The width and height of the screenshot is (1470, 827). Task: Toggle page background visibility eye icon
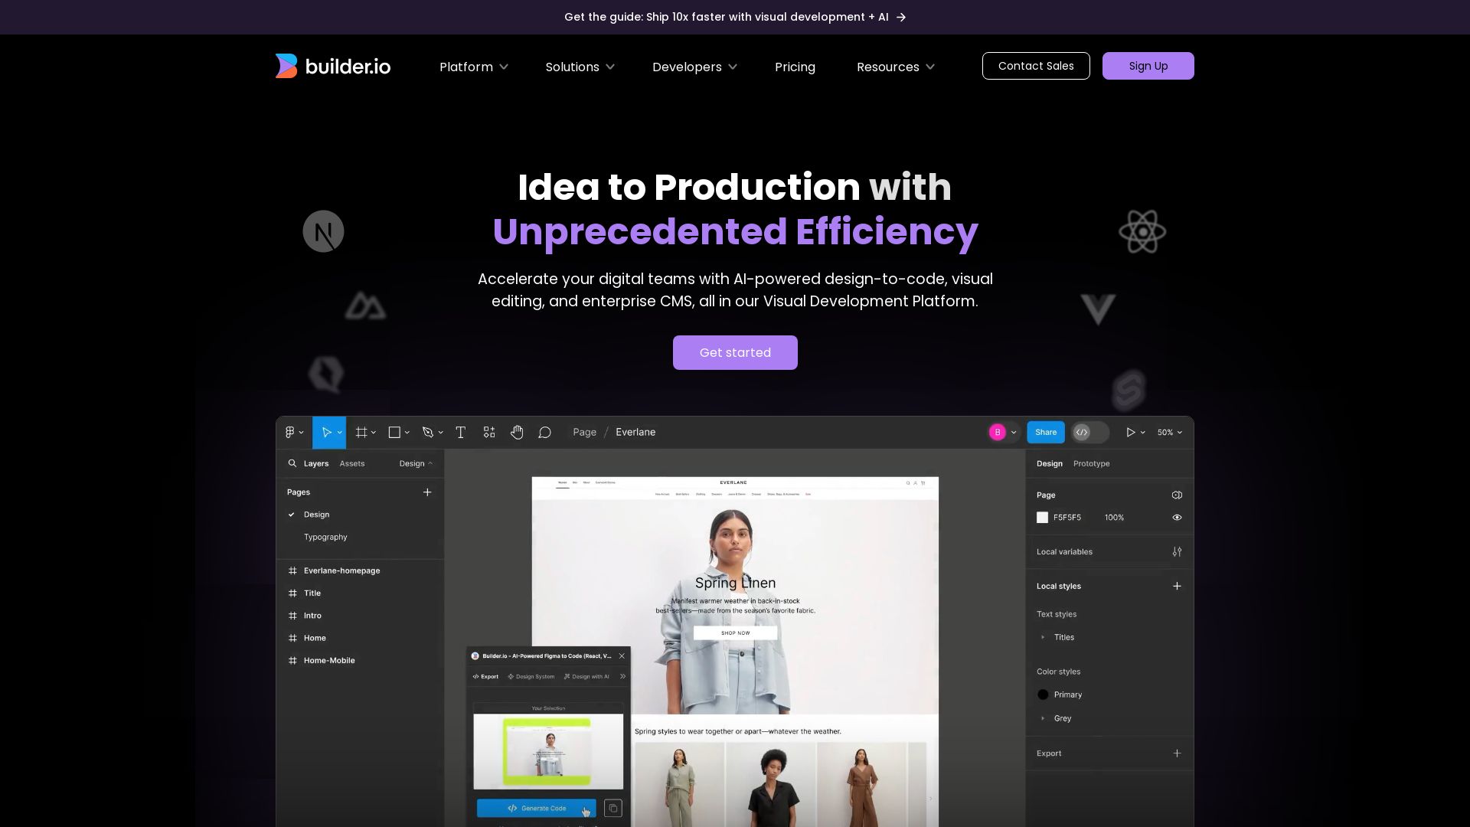(x=1177, y=518)
